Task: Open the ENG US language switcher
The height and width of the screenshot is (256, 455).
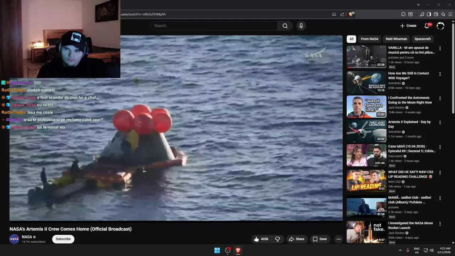Action: (417, 250)
